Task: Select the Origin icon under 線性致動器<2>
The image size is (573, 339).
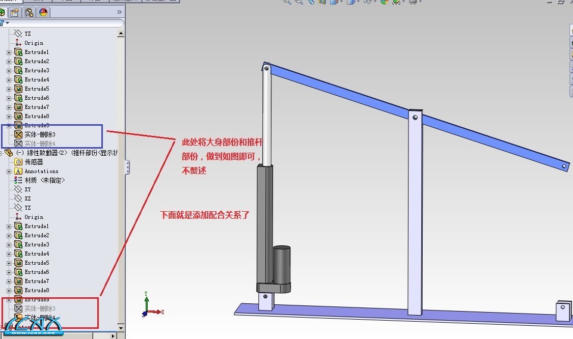Action: (18, 217)
